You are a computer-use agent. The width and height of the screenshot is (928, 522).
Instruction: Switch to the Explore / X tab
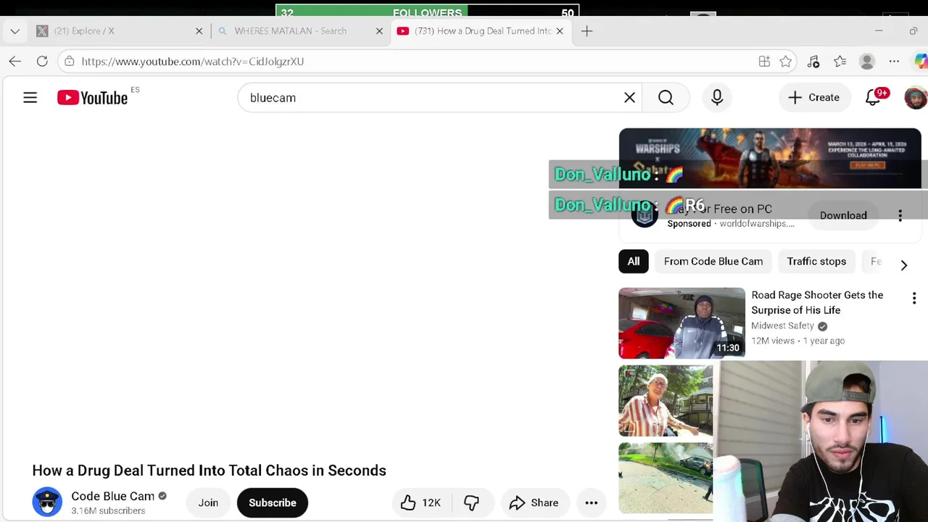(120, 31)
